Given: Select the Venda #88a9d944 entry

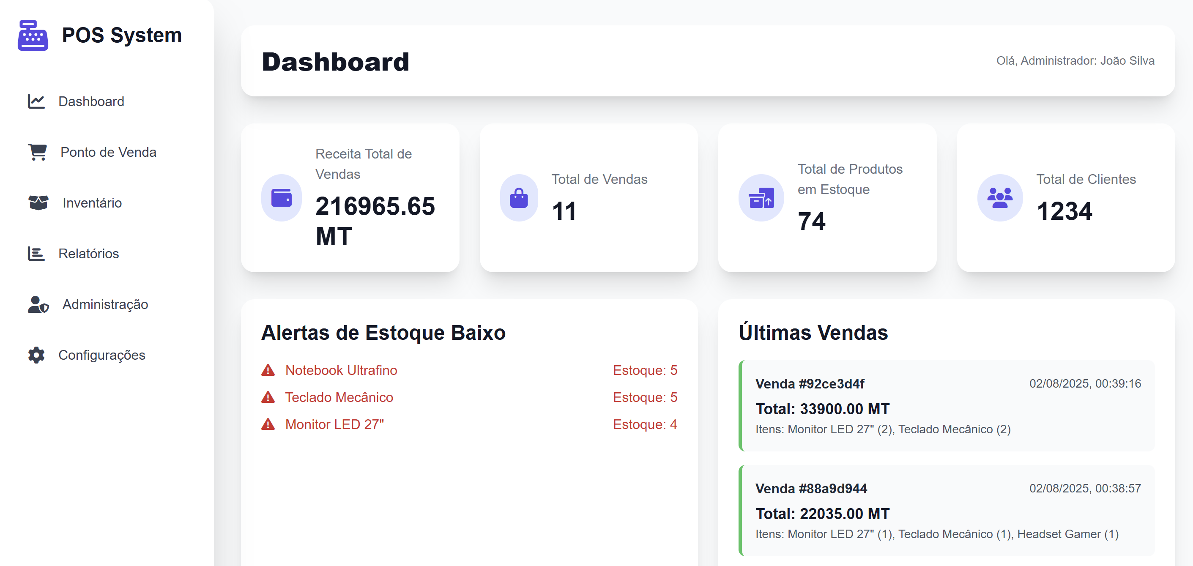Looking at the screenshot, I should [811, 489].
